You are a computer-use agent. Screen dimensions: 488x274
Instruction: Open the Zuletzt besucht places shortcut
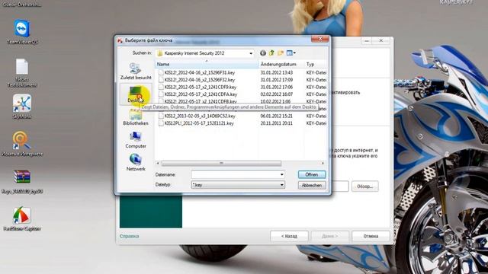(x=136, y=71)
